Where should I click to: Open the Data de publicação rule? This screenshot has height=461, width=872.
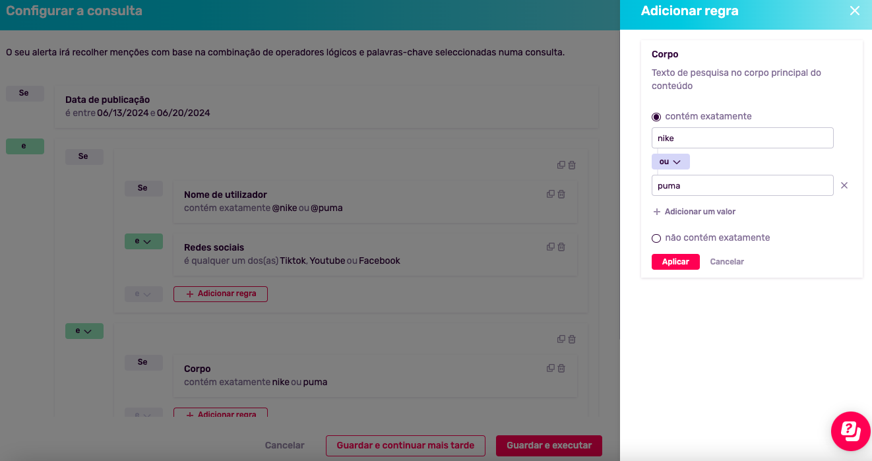[327, 106]
